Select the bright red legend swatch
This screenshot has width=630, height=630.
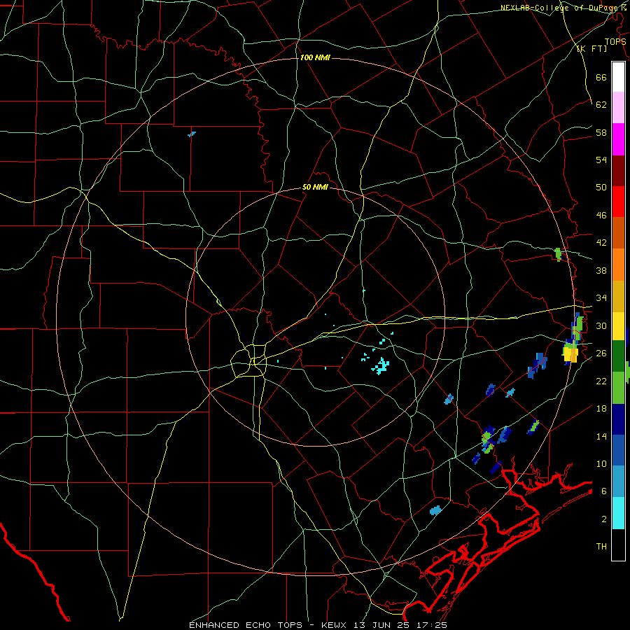(x=618, y=202)
